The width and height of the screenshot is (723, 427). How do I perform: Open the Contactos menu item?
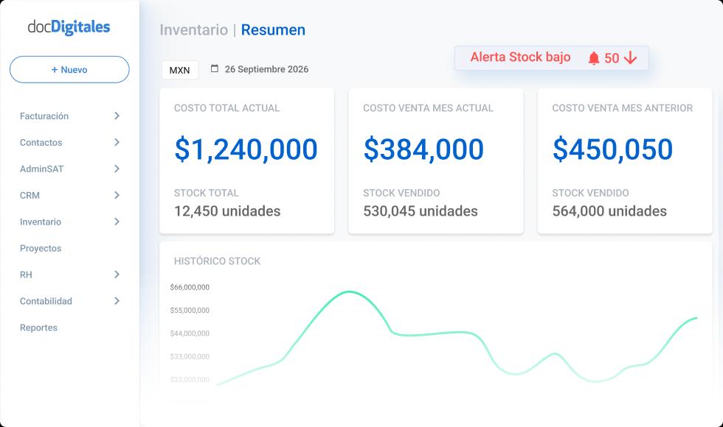[x=41, y=143]
